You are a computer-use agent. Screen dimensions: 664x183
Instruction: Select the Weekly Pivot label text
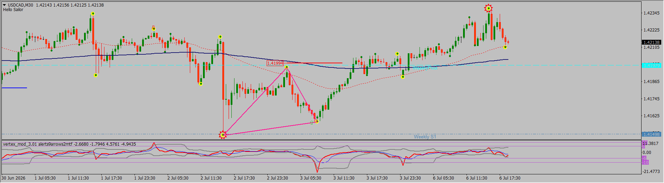(x=425, y=68)
